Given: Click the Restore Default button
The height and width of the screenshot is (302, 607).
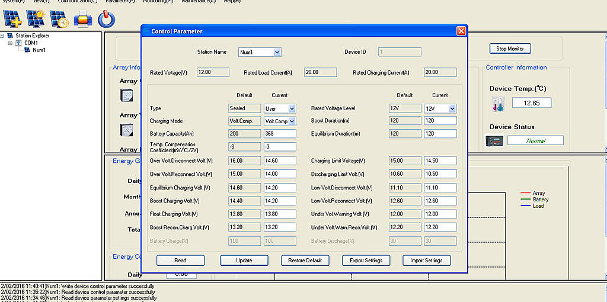Looking at the screenshot, I should pos(305,261).
